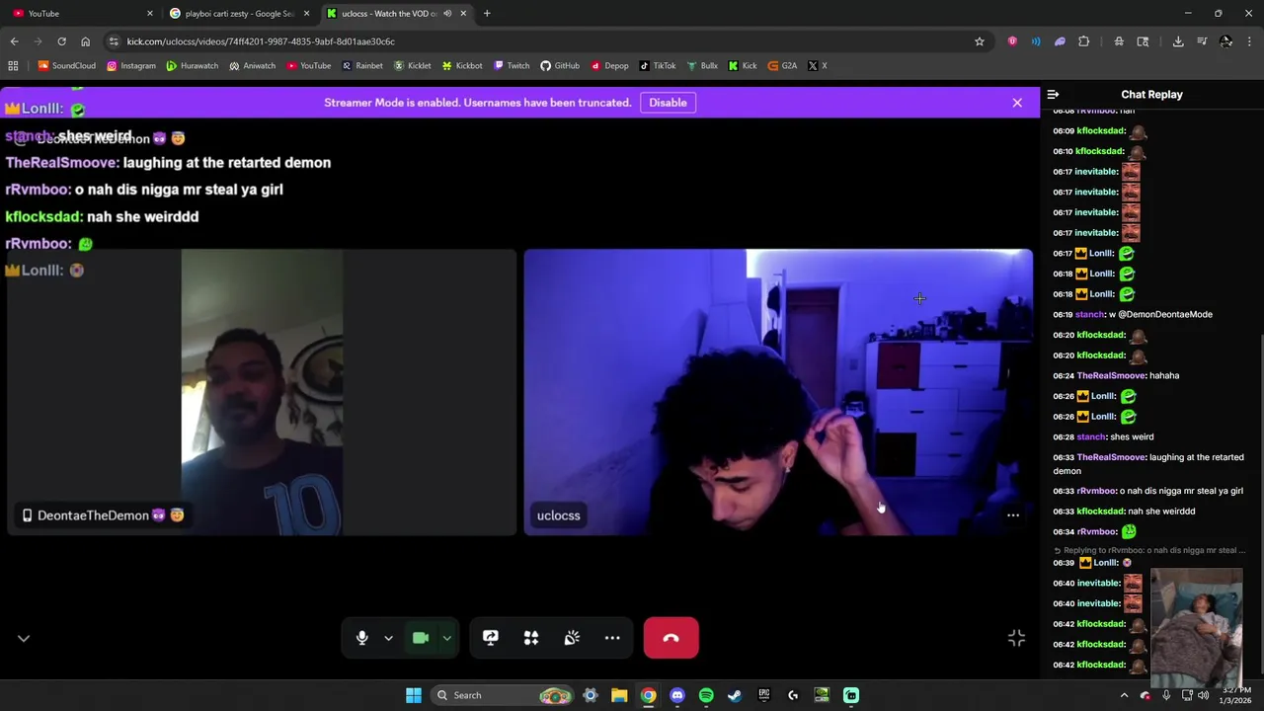Viewport: 1264px width, 711px height.
Task: Open the downloads icon in Chrome toolbar
Action: 1178,41
